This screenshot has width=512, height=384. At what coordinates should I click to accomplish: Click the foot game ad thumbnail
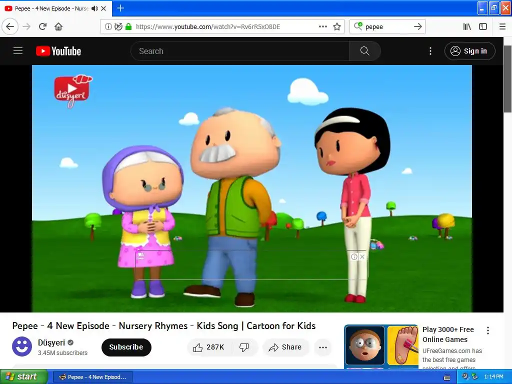tap(403, 345)
